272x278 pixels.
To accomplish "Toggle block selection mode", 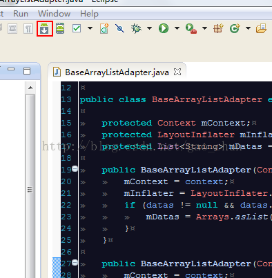I will [x=12, y=29].
